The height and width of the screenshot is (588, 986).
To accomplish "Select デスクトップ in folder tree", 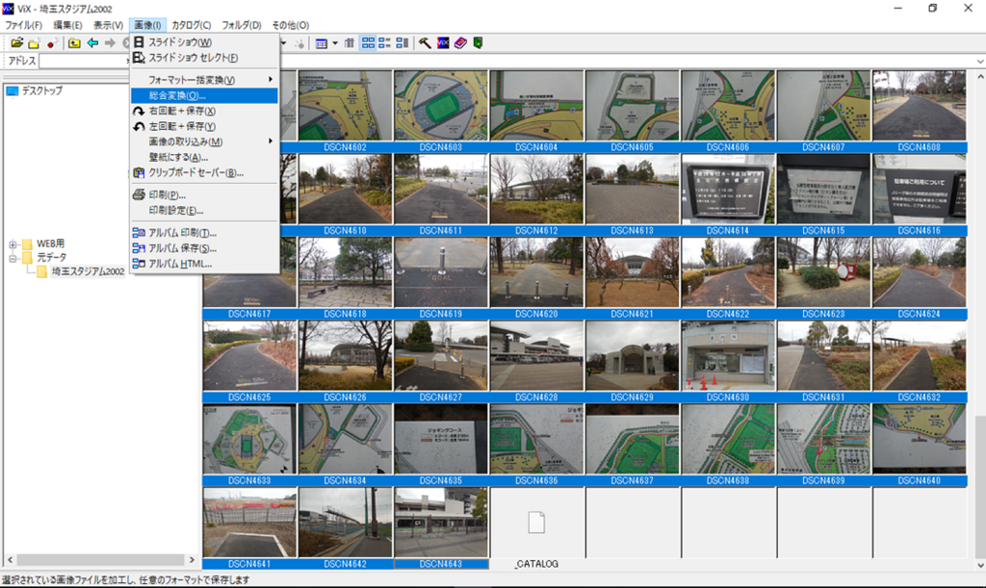I will click(42, 91).
